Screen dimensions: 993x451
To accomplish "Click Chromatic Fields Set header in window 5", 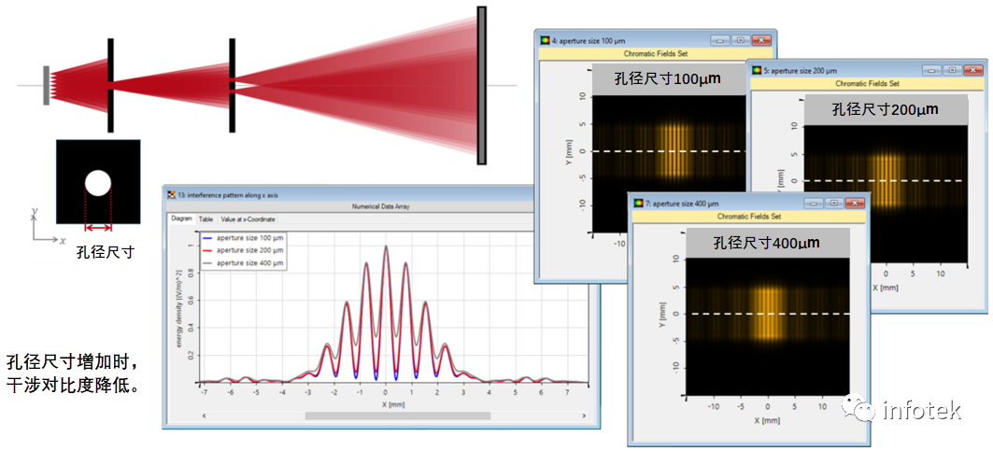I will coord(866,84).
